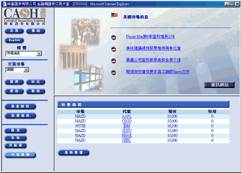Click the 資訊網站 information site button
Screen dimensions: 241x173
point(219,85)
